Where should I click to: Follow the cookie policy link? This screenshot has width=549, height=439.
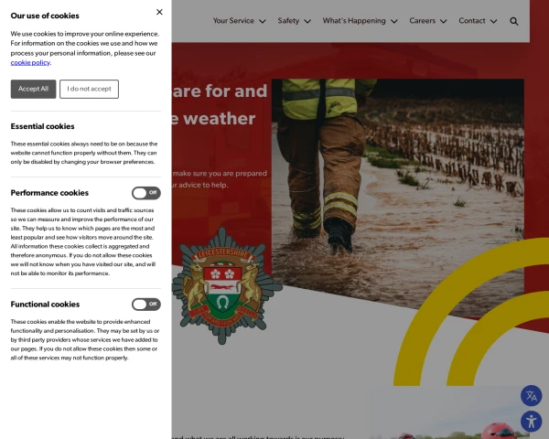click(x=30, y=63)
